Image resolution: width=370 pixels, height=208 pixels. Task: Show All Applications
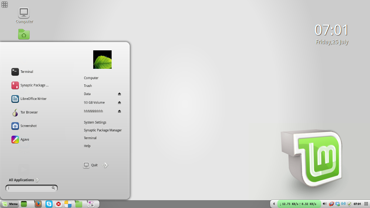24,180
